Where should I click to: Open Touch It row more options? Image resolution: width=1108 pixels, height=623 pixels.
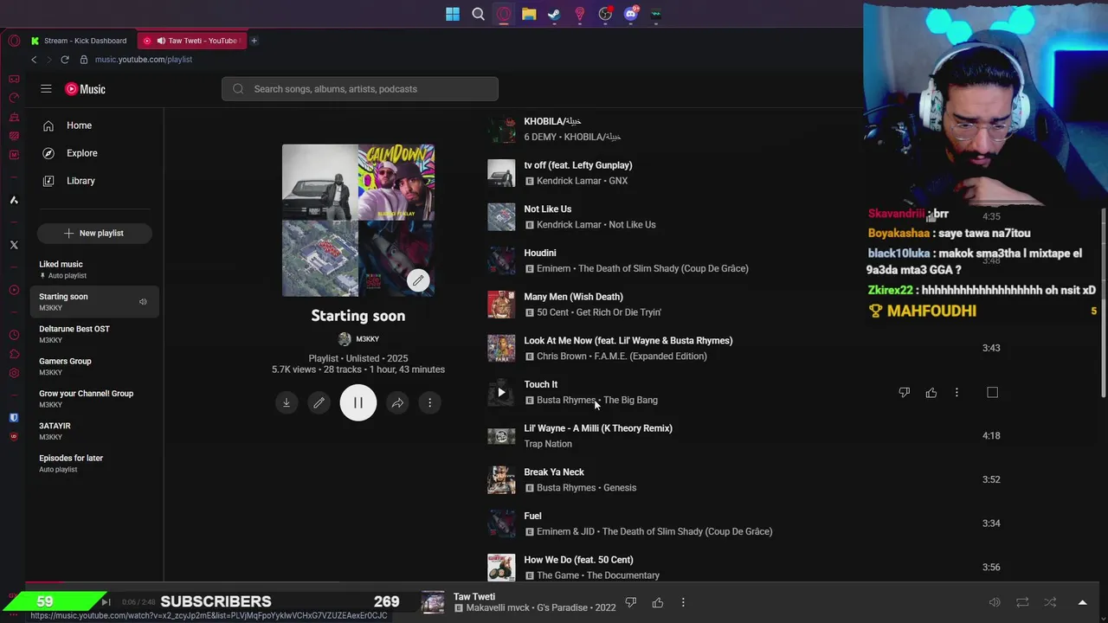[x=957, y=393]
